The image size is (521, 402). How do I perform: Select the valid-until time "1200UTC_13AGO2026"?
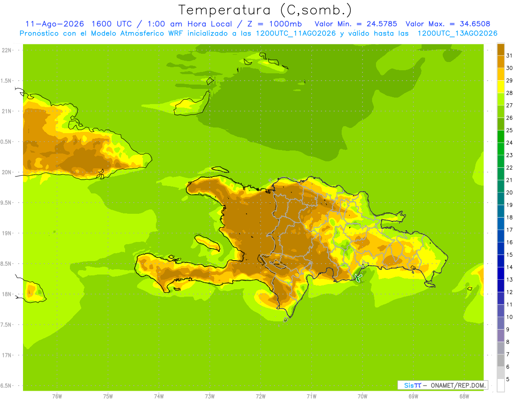457,33
